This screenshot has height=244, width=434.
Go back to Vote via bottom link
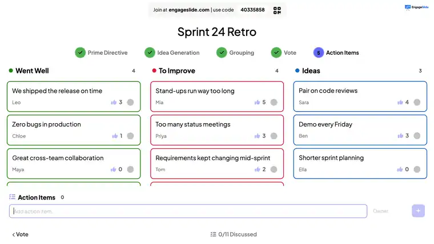coord(20,234)
